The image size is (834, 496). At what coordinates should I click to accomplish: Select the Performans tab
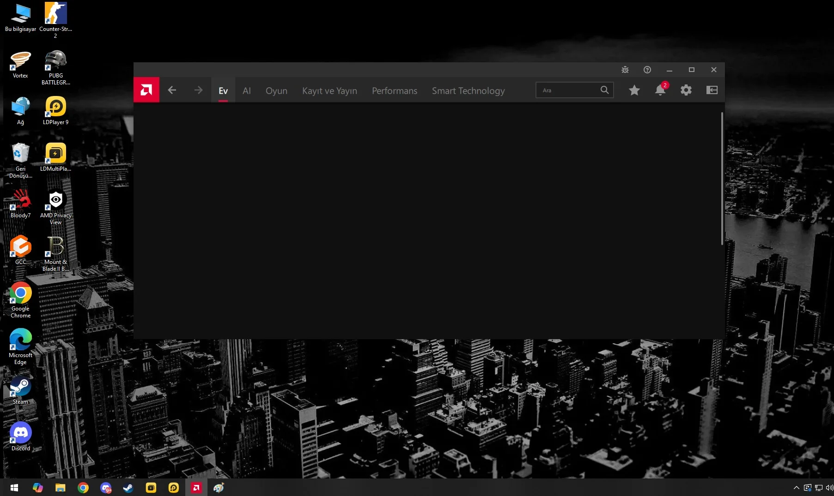point(395,90)
